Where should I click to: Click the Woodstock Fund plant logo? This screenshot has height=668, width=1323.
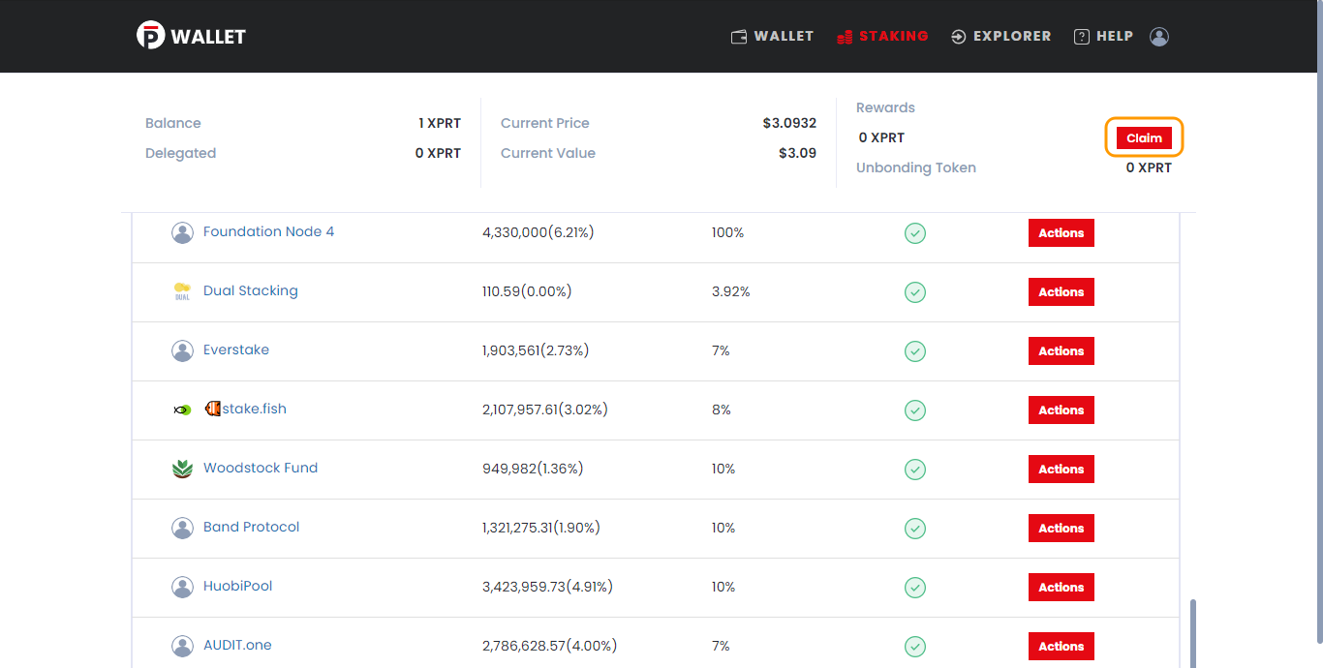(x=182, y=469)
